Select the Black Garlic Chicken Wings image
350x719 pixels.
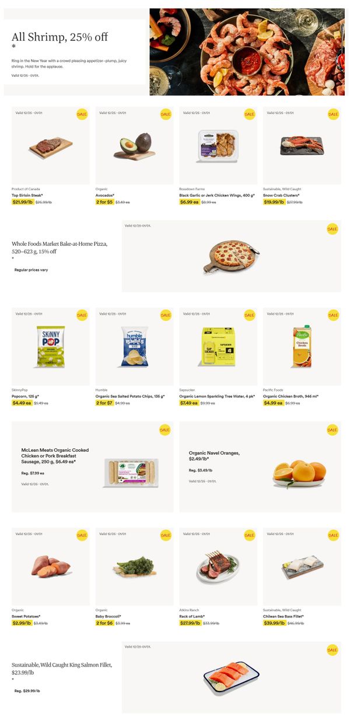(x=218, y=146)
